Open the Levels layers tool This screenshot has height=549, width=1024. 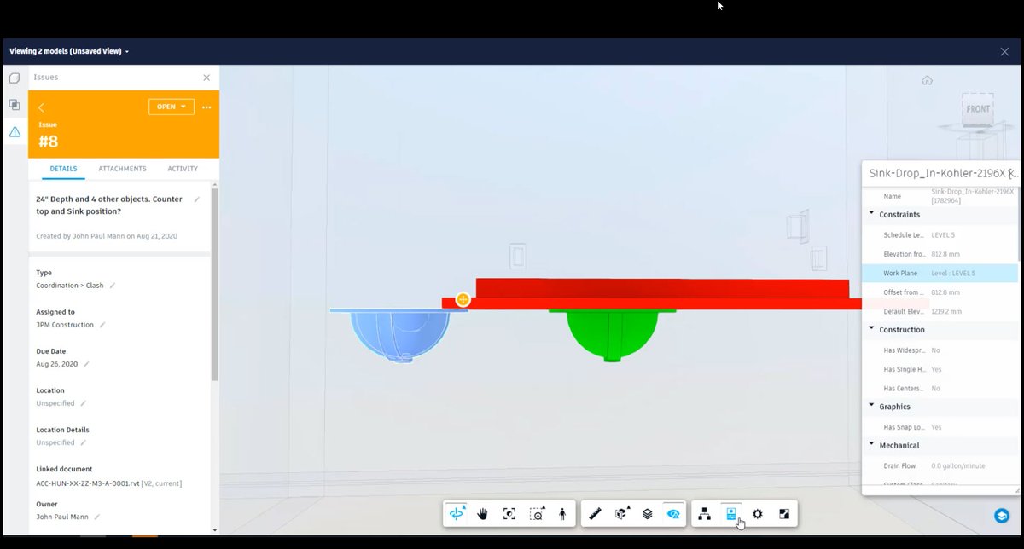pyautogui.click(x=648, y=514)
